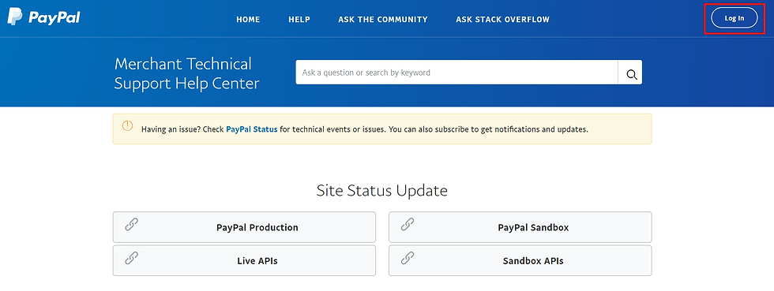Focus the 'Ask a question' search field
Viewport: 774px width, 291px height.
[457, 73]
